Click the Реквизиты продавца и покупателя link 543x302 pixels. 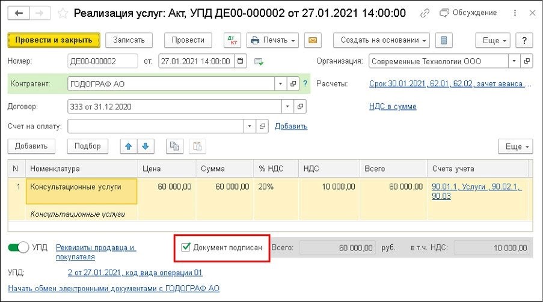96,252
